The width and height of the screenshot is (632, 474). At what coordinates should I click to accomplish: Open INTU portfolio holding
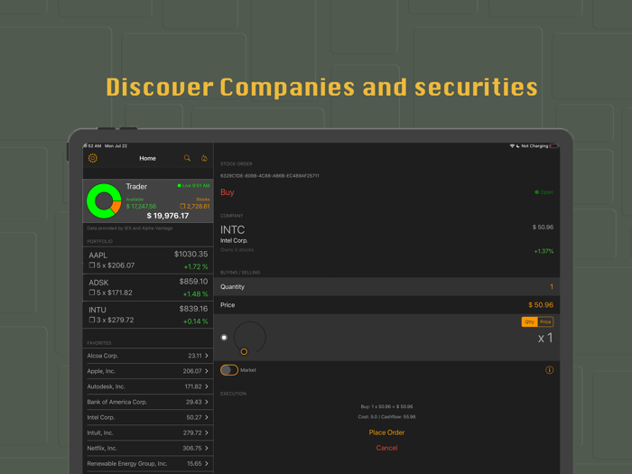[x=148, y=315]
